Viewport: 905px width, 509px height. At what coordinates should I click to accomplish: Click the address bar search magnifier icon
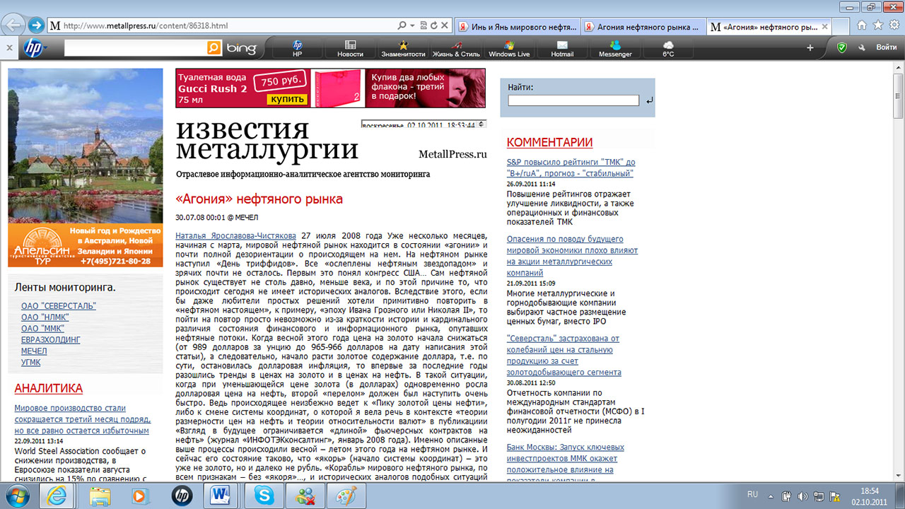coord(402,26)
